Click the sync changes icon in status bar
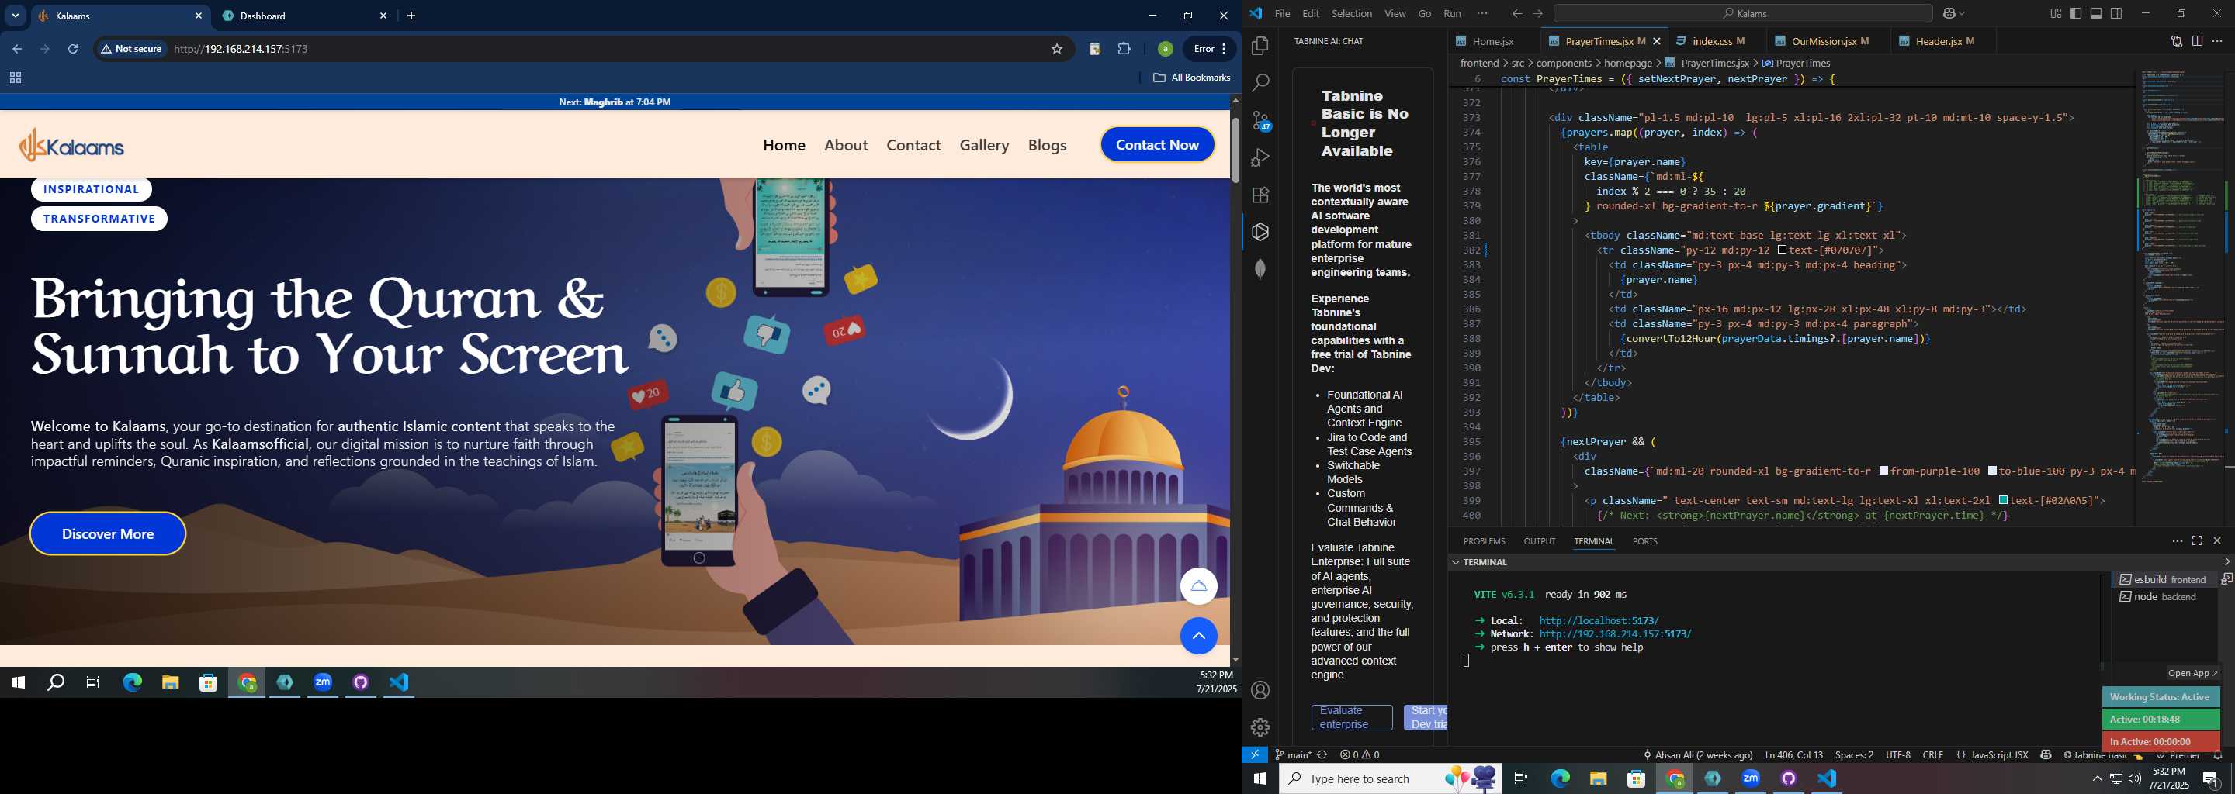 coord(1322,755)
